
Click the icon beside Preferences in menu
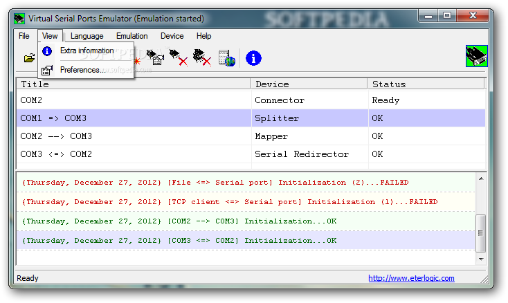tap(47, 70)
